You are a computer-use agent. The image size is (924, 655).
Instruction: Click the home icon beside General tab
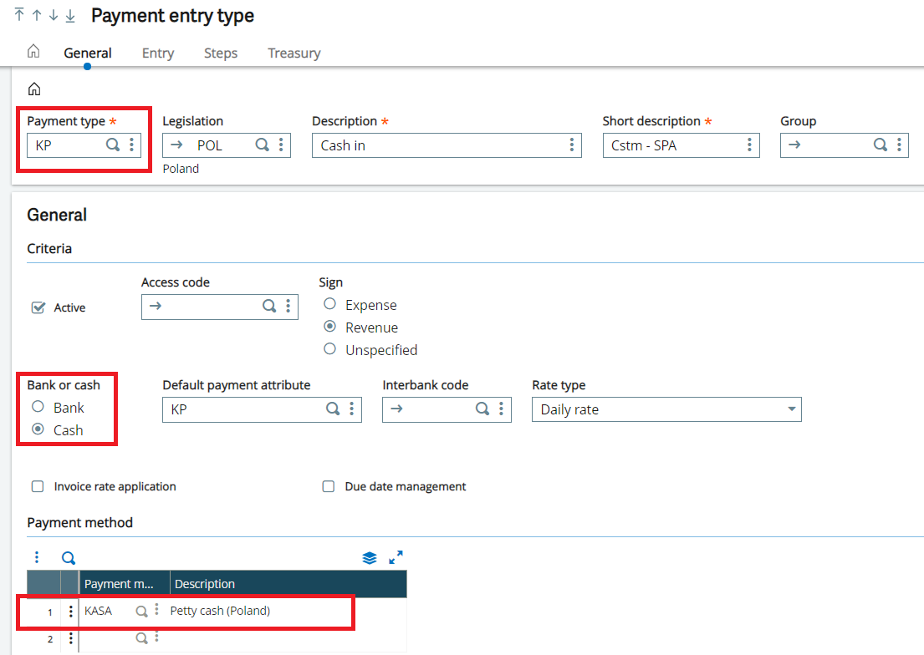33,52
